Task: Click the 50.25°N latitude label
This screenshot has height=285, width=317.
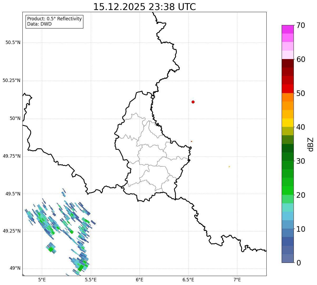Action: click(11, 80)
